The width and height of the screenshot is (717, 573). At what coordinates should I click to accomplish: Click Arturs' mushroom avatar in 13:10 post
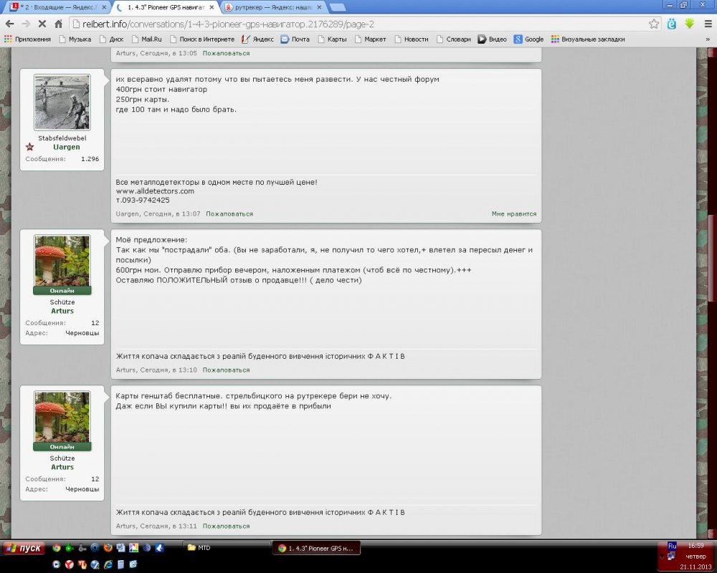pyautogui.click(x=62, y=261)
